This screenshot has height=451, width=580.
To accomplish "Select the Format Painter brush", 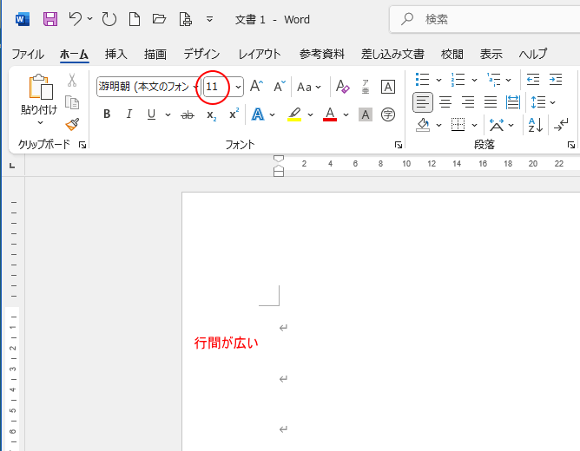I will (72, 125).
